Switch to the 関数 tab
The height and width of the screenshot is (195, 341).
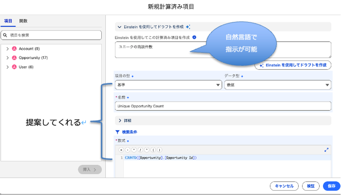(23, 21)
